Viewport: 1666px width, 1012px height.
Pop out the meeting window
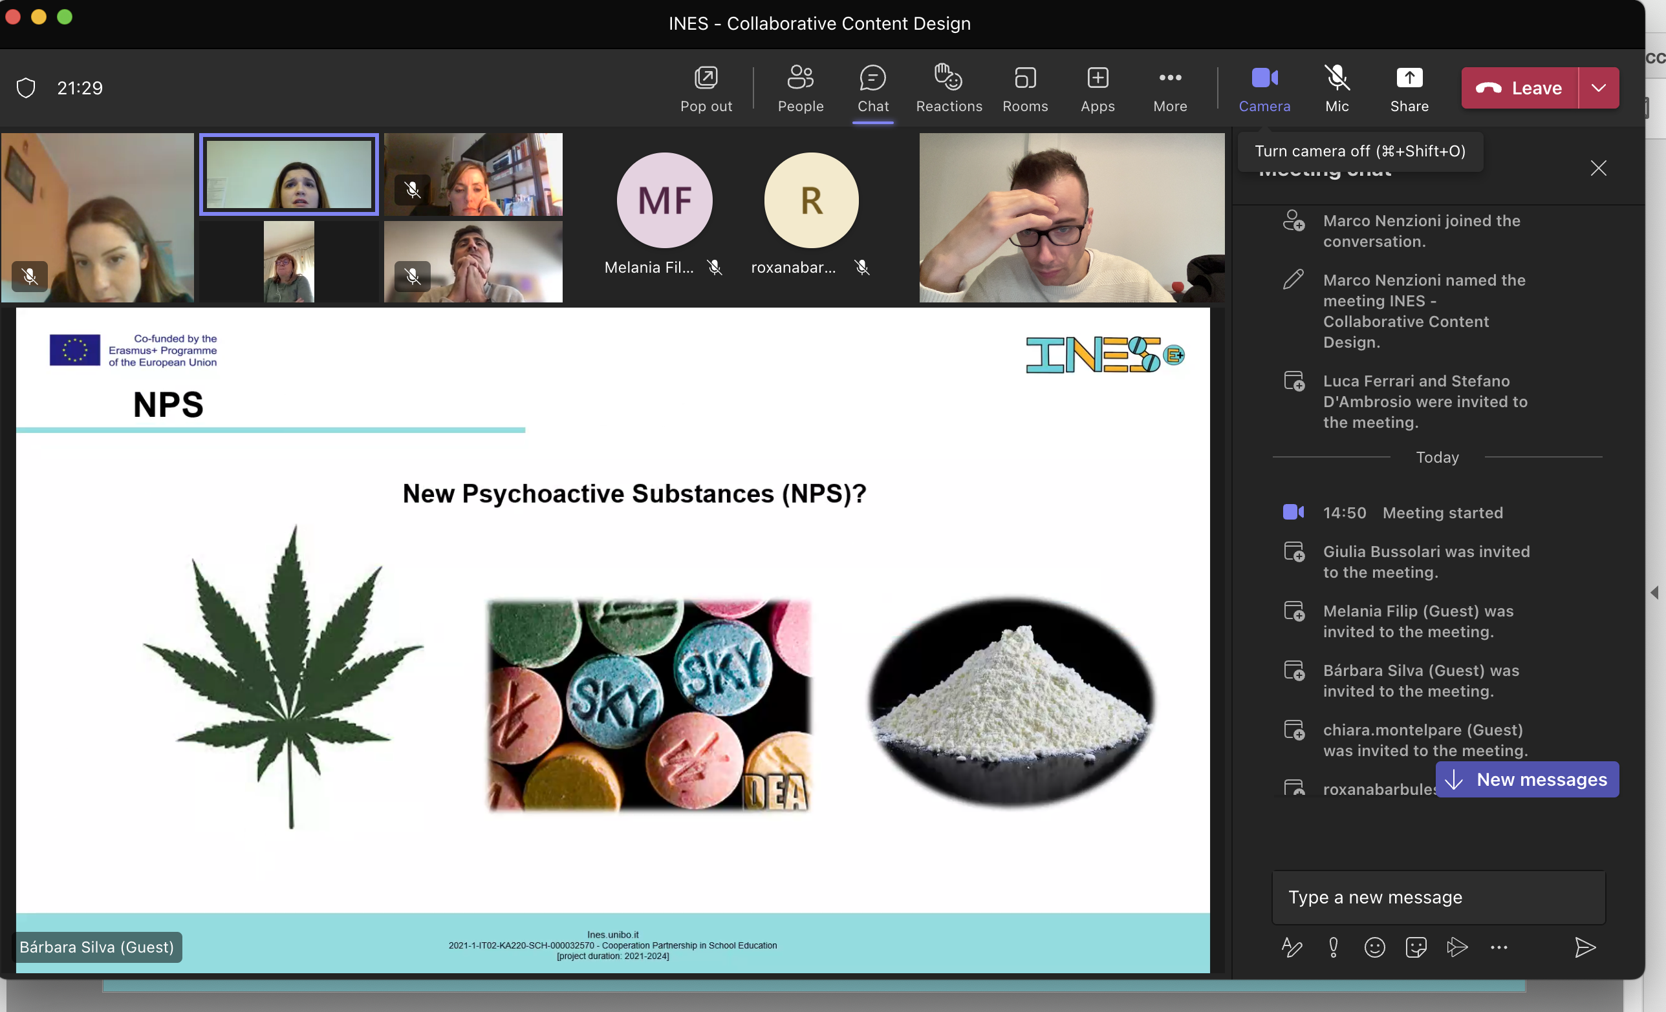tap(706, 89)
